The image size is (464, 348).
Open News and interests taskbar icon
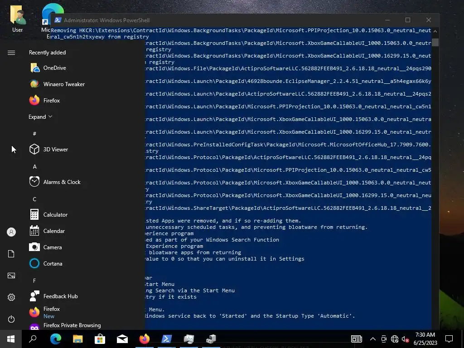357,339
